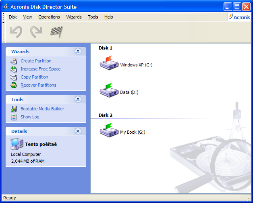Collapse the Wizards panel
The image size is (253, 203).
tap(78, 52)
